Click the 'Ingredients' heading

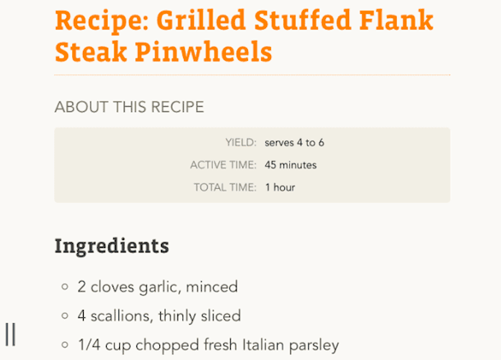click(112, 245)
